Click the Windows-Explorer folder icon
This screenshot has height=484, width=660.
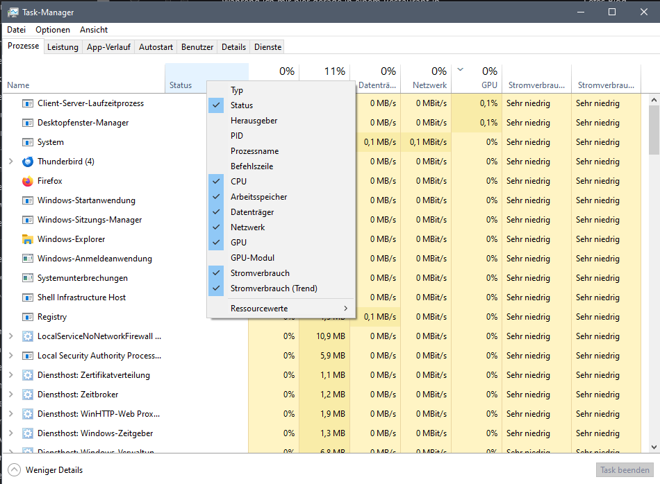[27, 239]
